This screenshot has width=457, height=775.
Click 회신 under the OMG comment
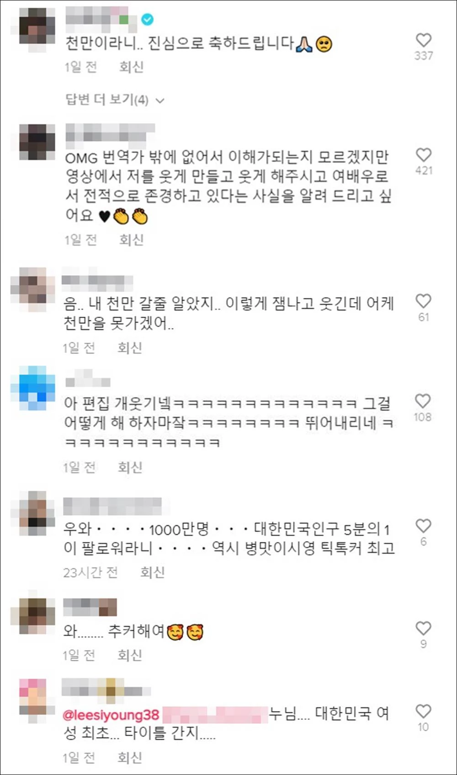pyautogui.click(x=132, y=239)
